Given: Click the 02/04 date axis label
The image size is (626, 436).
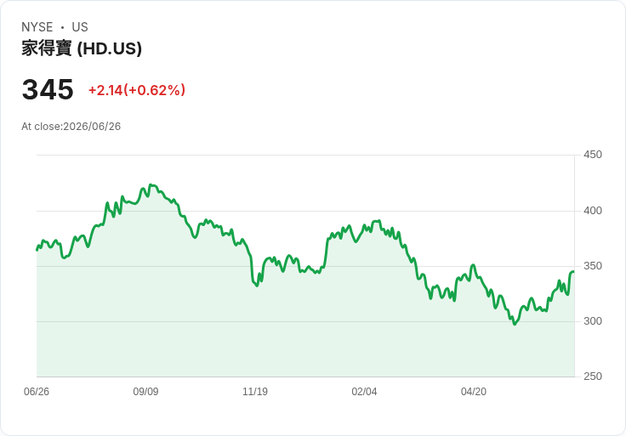Looking at the screenshot, I should [x=364, y=391].
